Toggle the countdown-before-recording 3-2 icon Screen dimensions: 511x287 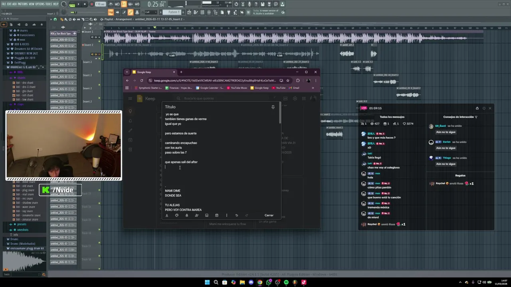pos(124,4)
